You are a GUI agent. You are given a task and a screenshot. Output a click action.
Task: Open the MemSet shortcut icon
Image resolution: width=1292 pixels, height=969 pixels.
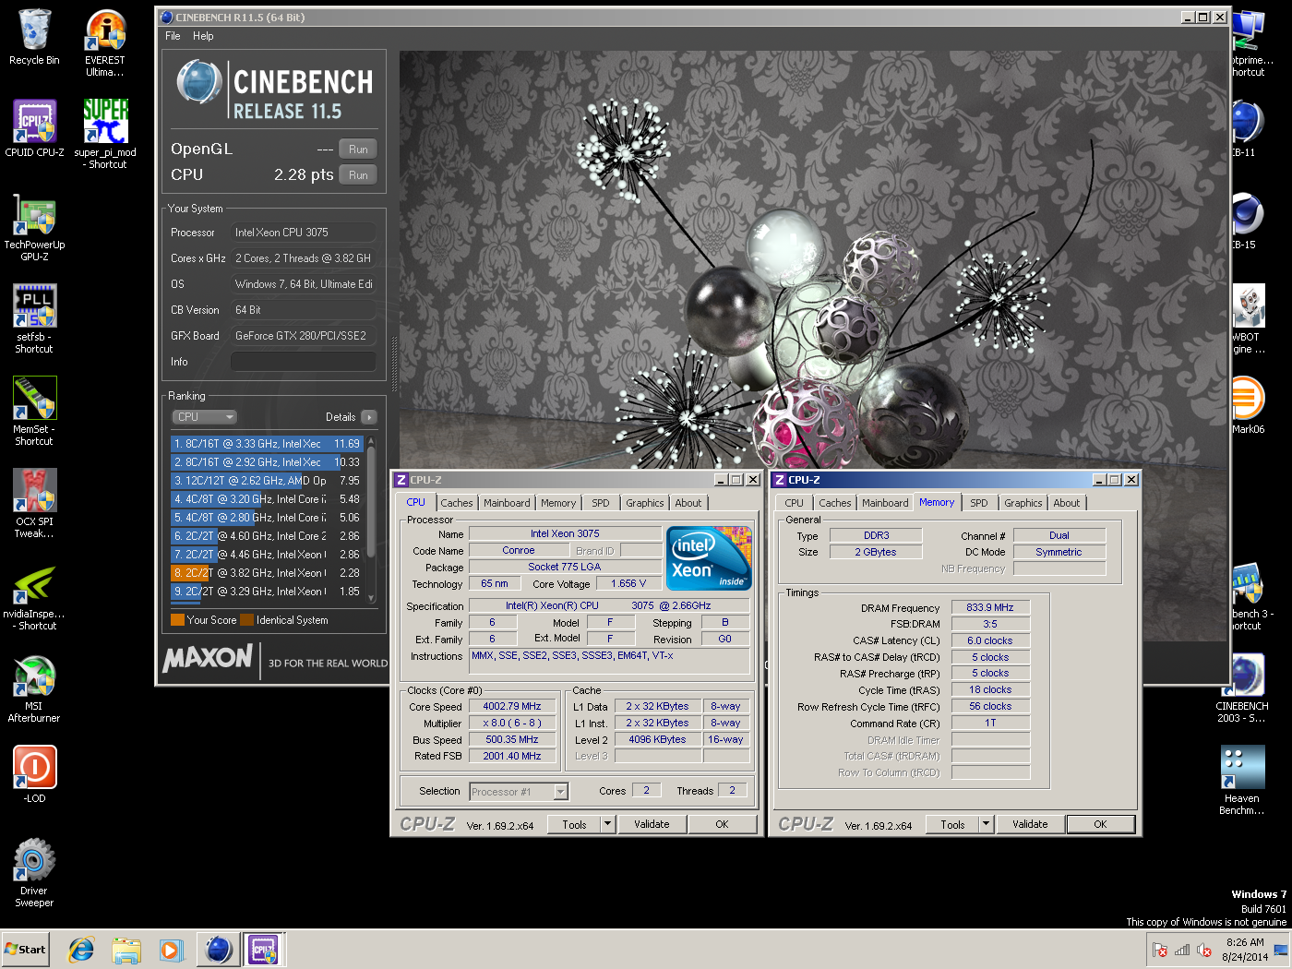[x=34, y=411]
